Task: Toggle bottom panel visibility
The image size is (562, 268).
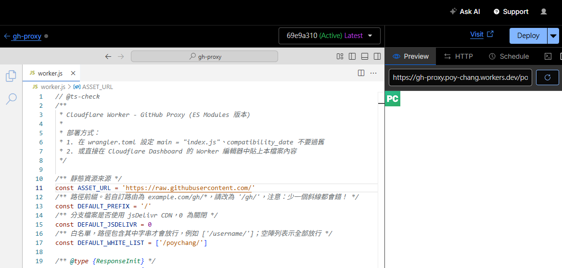Action: pos(365,56)
